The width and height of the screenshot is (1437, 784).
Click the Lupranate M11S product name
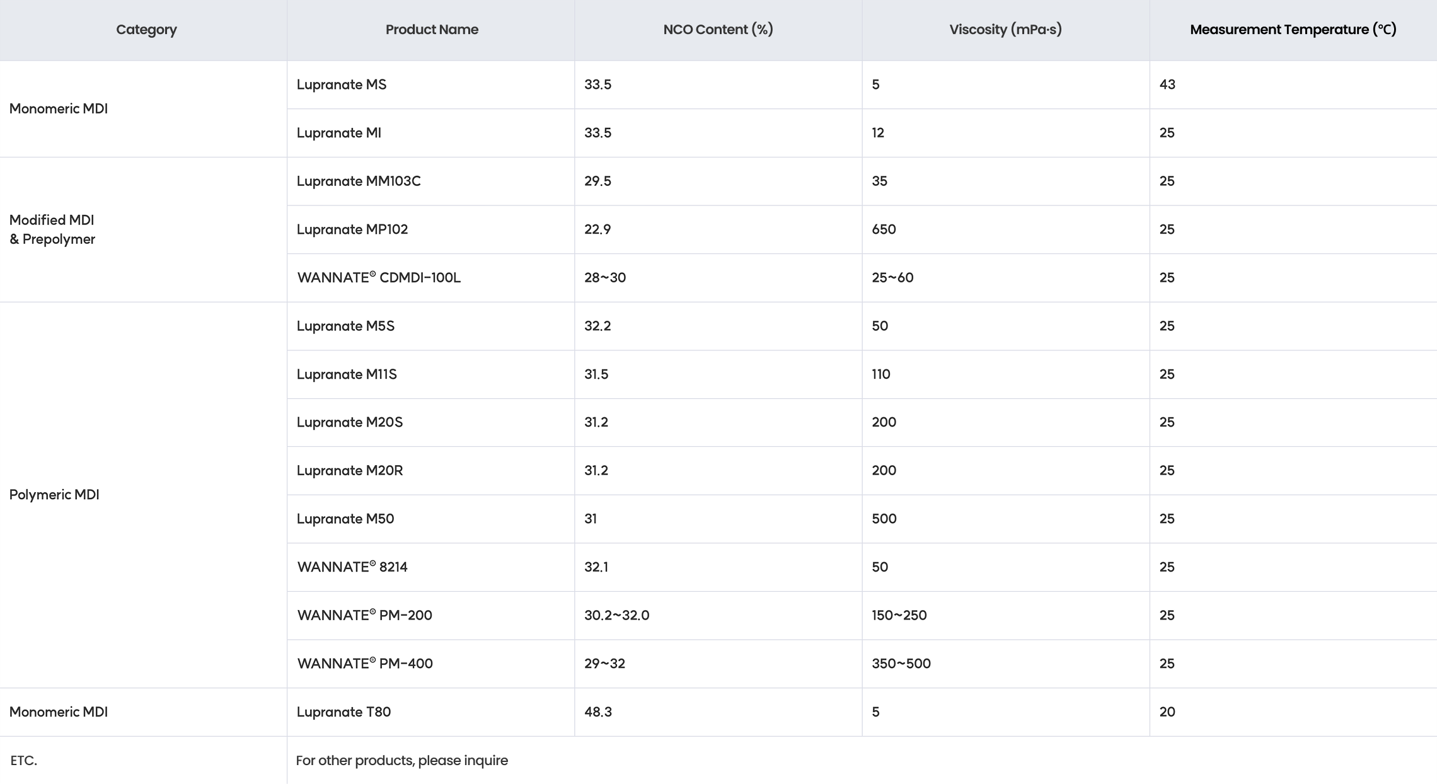point(347,374)
